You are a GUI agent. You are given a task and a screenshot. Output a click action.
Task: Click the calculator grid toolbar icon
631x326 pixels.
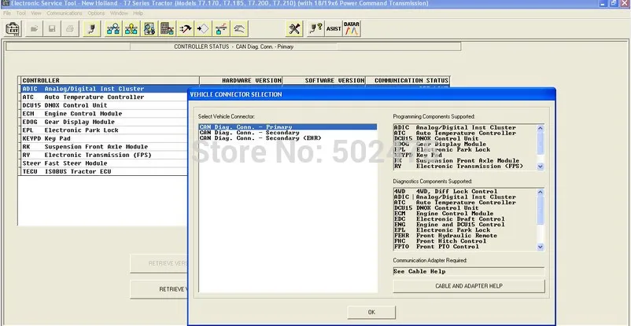pyautogui.click(x=167, y=29)
